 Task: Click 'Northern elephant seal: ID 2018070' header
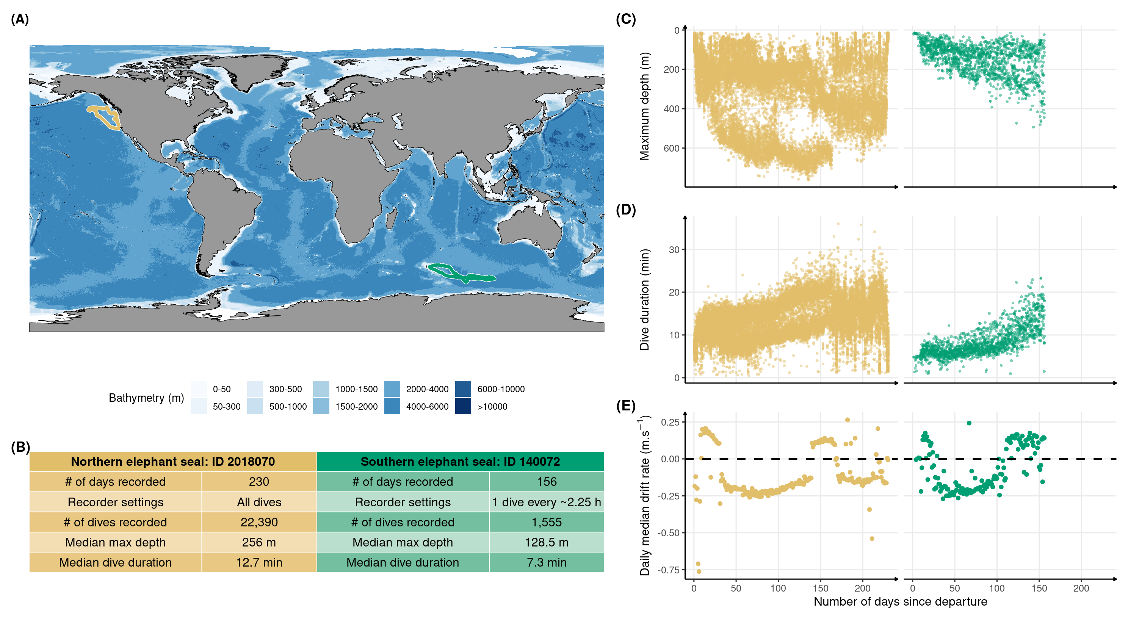(173, 462)
